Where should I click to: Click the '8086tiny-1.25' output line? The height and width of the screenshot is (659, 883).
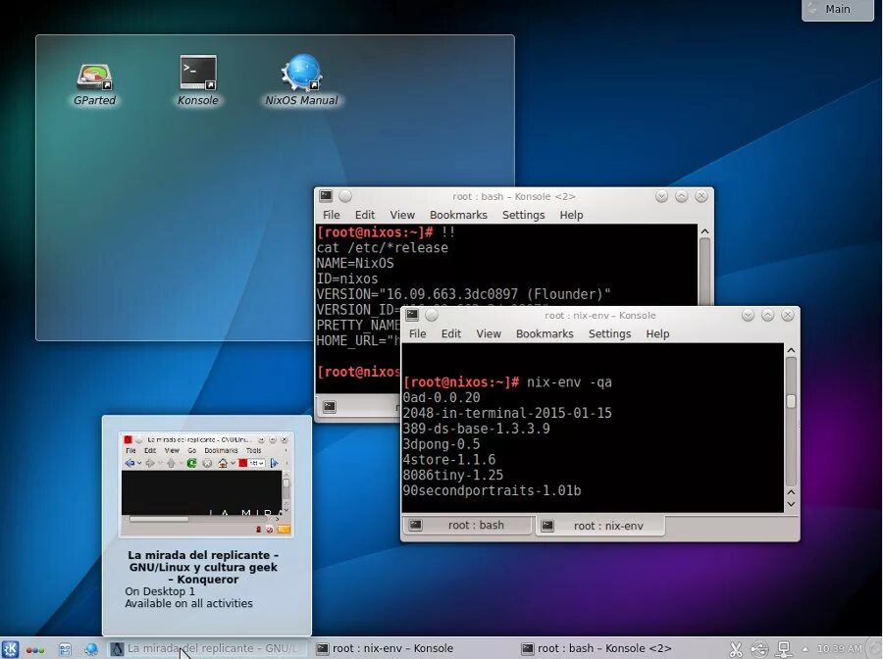click(452, 475)
